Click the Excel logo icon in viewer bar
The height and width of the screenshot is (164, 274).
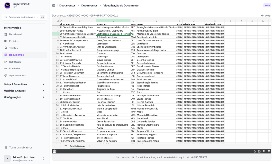(55, 151)
